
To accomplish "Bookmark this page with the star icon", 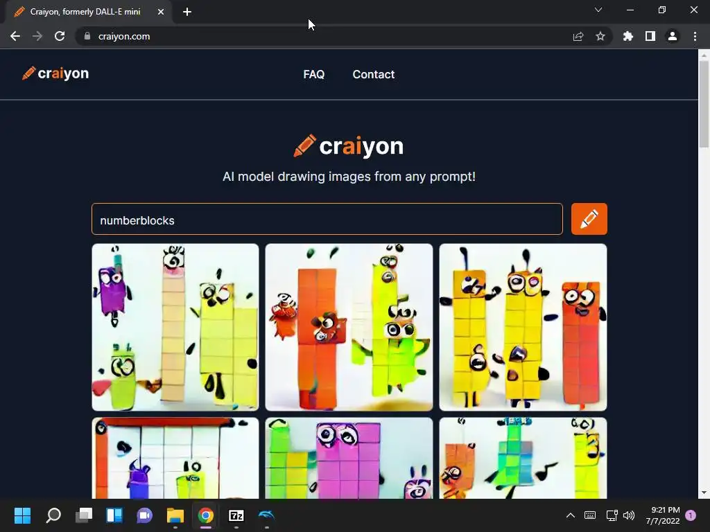I will 600,36.
